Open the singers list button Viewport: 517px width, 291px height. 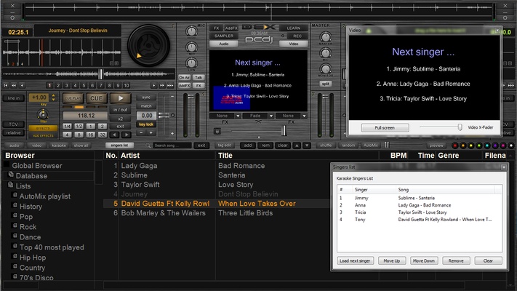tap(119, 145)
